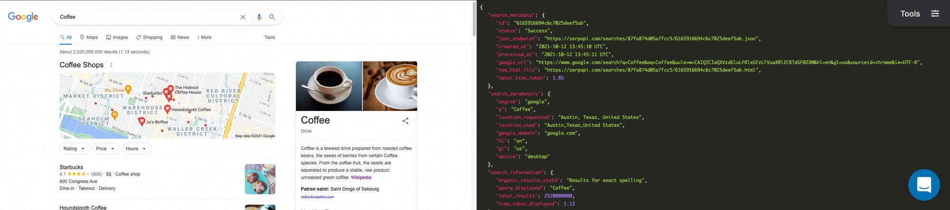Click the Jo's Coffee map pin

pos(141,121)
